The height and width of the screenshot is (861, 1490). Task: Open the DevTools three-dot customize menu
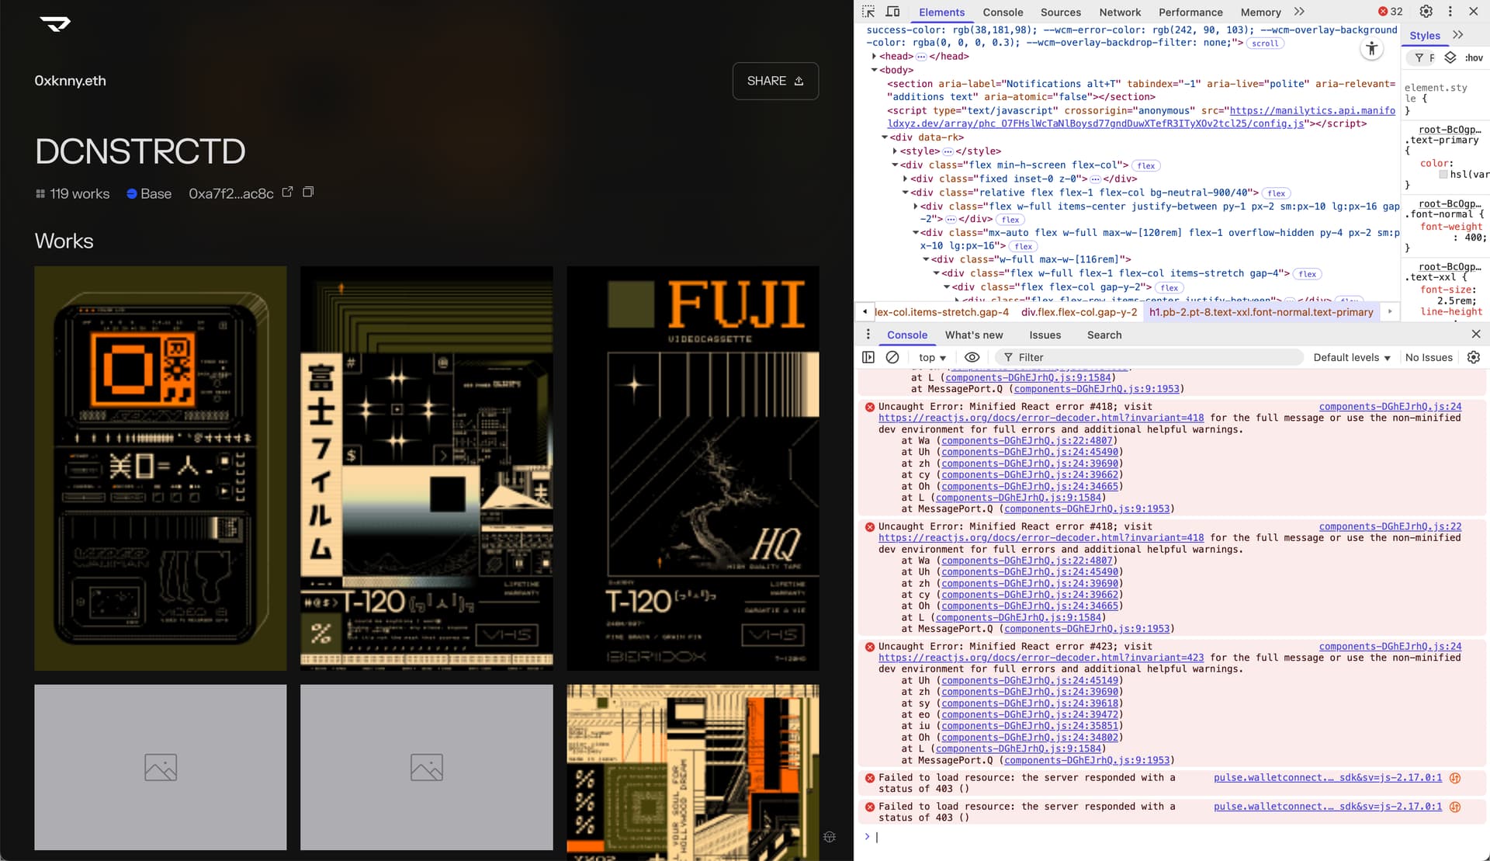point(1450,12)
